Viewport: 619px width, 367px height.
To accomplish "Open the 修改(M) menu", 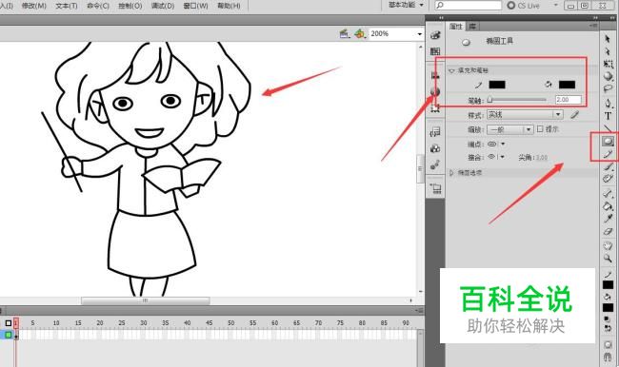I will (x=34, y=6).
